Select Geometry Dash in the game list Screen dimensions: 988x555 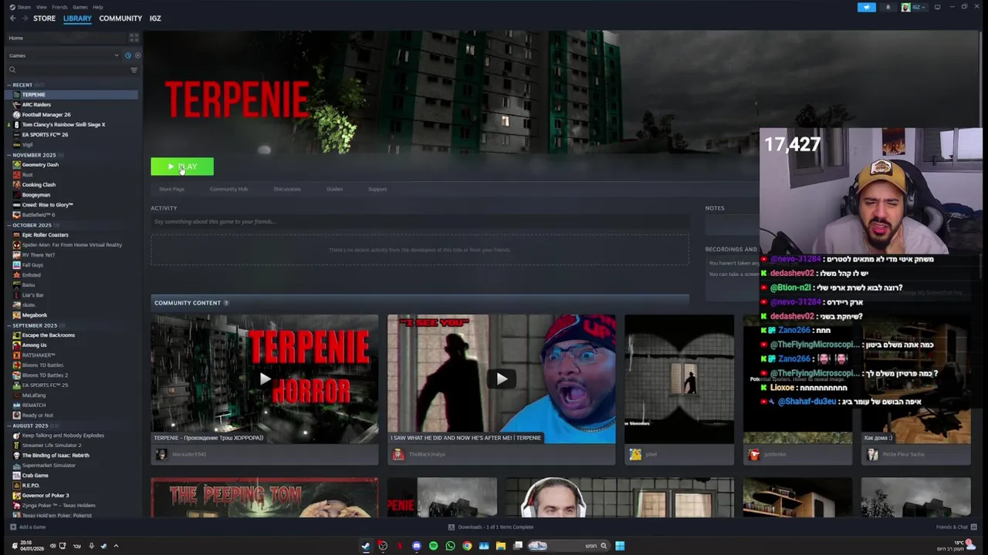[x=40, y=165]
